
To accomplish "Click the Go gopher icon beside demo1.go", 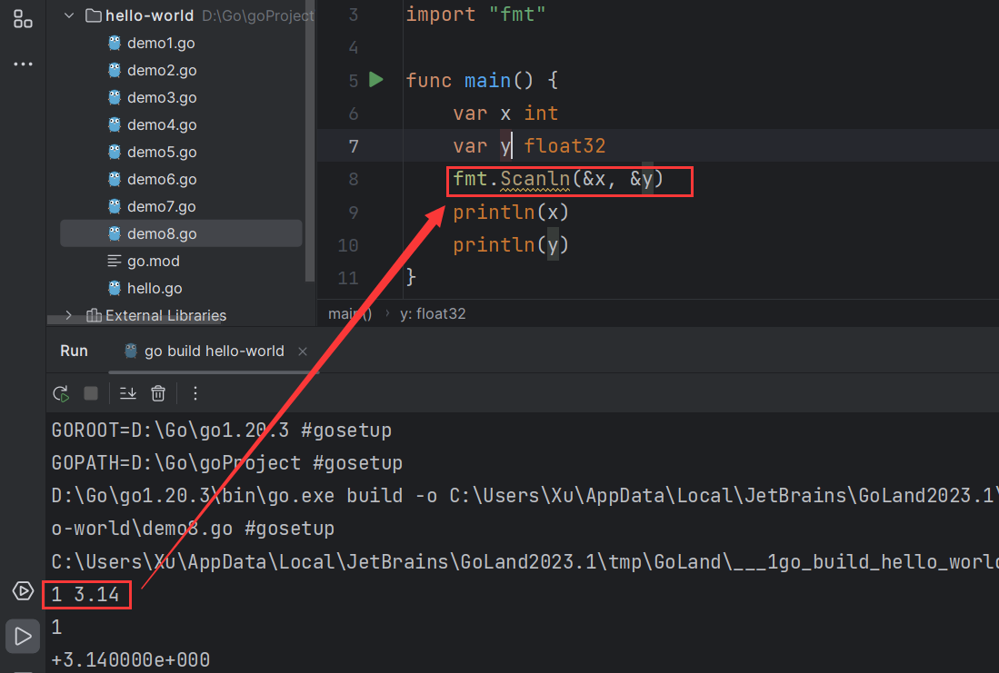I will (114, 44).
